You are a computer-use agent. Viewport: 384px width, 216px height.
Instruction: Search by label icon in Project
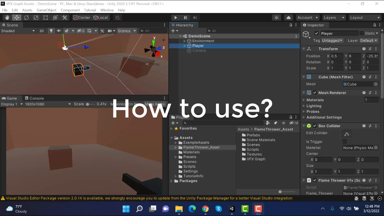[275, 123]
